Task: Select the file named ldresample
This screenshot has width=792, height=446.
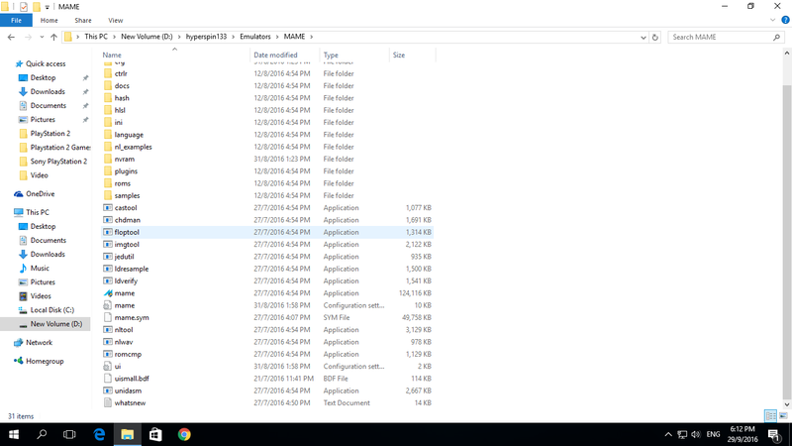Action: (x=132, y=269)
